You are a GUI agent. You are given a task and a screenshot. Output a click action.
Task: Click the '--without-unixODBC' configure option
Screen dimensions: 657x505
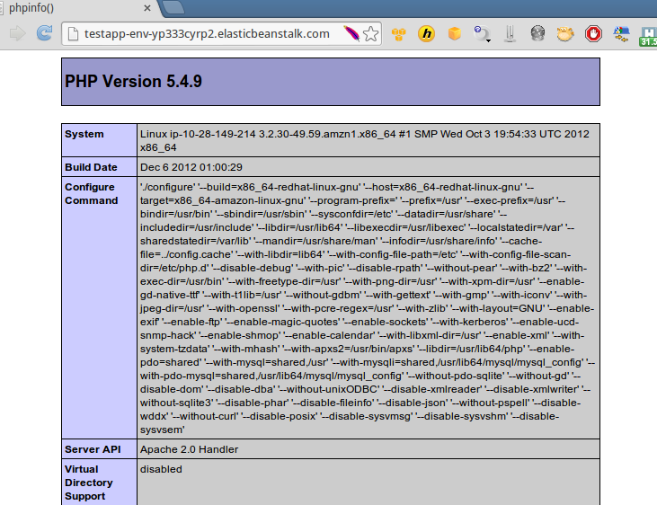pos(329,389)
